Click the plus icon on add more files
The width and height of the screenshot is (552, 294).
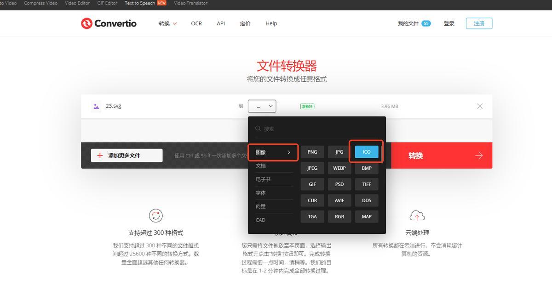click(100, 155)
